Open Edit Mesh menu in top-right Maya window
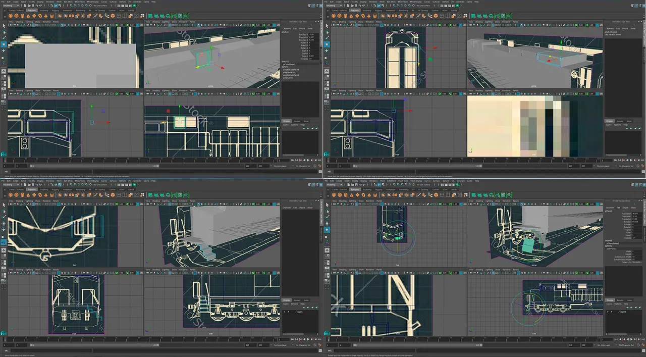 pyautogui.click(x=391, y=2)
